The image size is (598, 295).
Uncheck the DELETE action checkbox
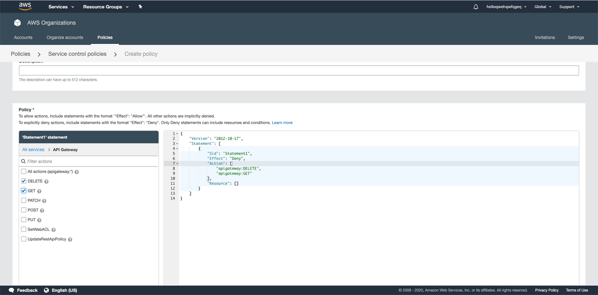[24, 181]
